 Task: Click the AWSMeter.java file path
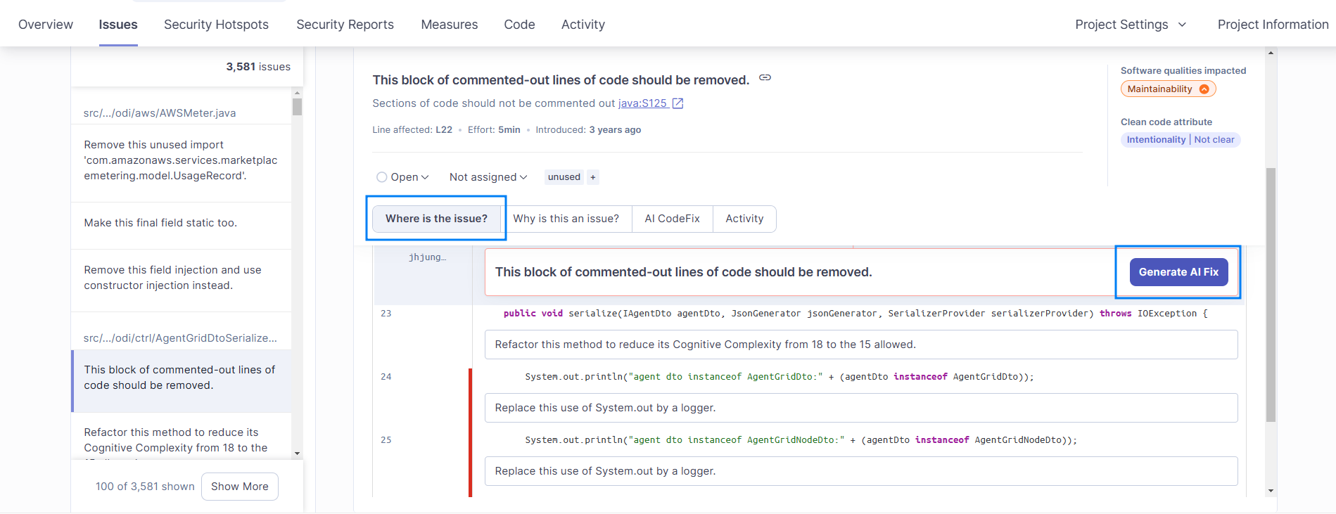pyautogui.click(x=160, y=113)
